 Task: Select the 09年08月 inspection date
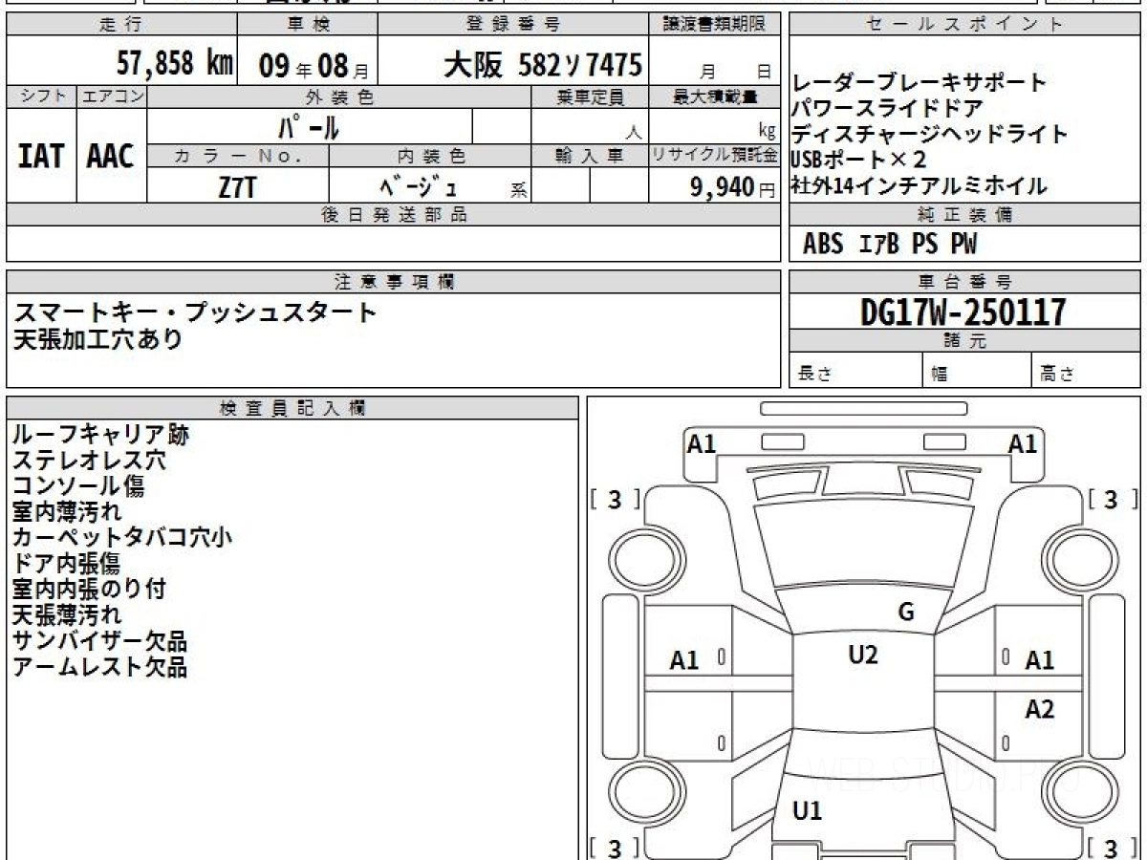click(x=305, y=67)
